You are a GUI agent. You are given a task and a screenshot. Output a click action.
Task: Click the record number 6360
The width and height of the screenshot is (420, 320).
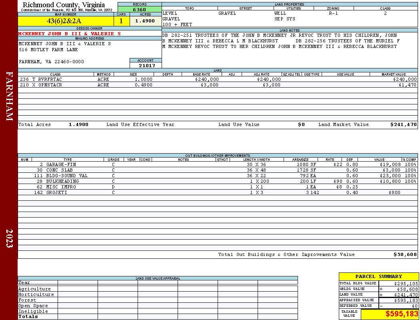tap(140, 10)
